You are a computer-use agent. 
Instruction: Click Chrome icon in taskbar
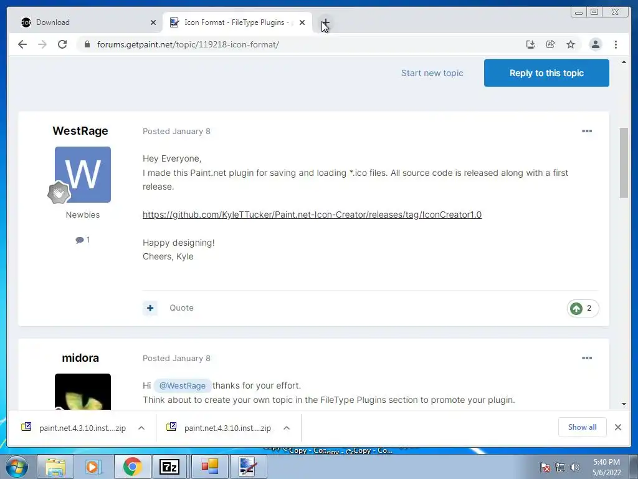(132, 467)
